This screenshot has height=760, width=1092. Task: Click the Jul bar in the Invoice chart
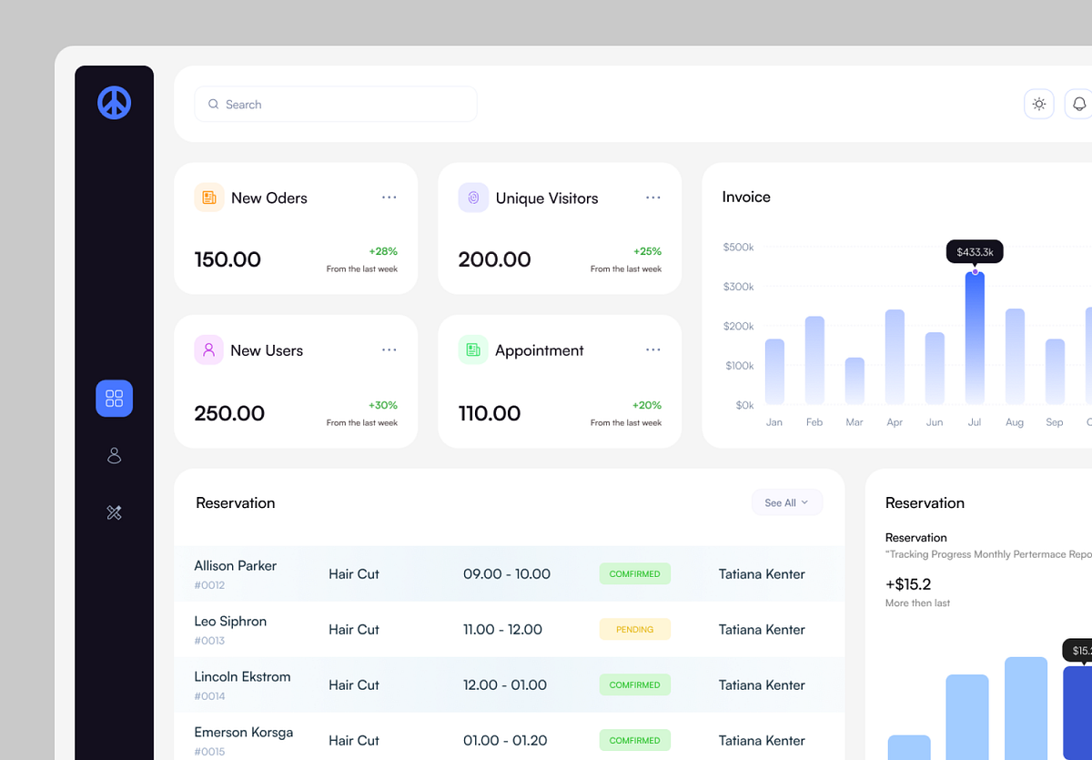click(x=975, y=338)
